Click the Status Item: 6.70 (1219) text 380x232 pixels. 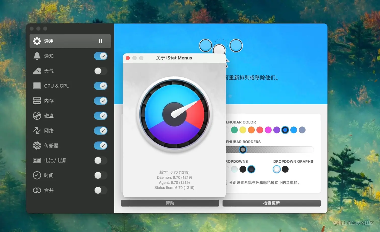click(x=174, y=188)
